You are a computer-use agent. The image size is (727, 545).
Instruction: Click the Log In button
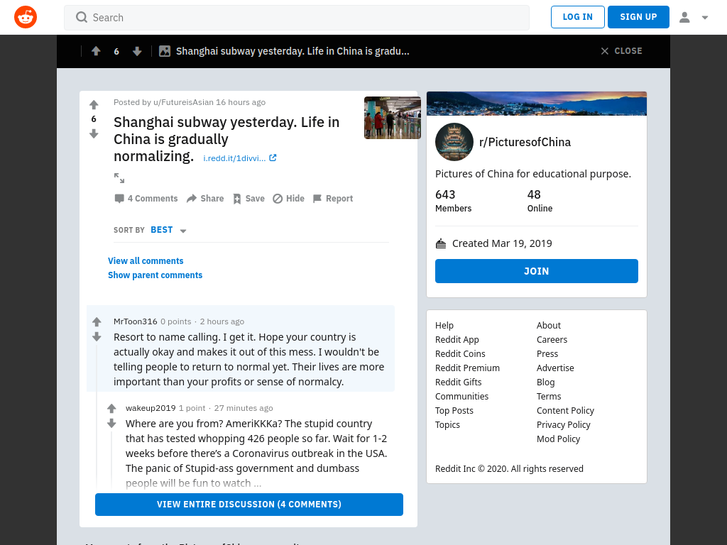[578, 17]
